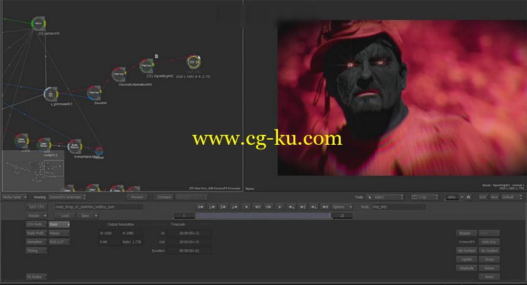Select the Gmask node near ChromaticAberration
The image size is (527, 285).
coord(94,93)
